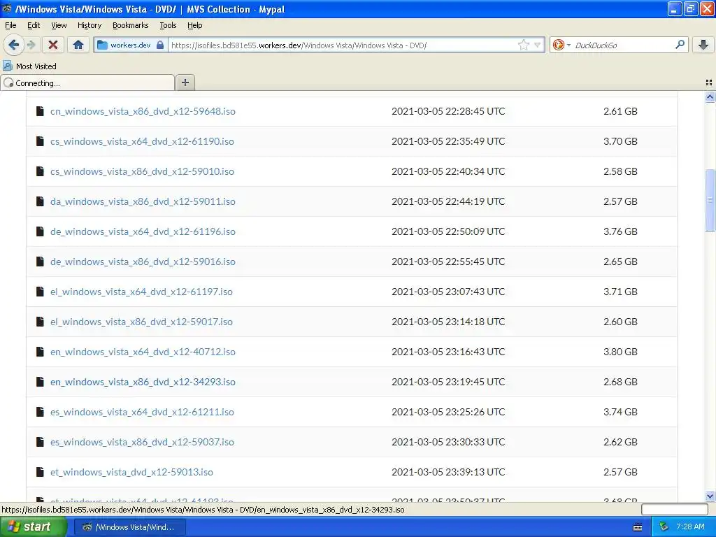Open a new tab with the plus button

(x=185, y=83)
